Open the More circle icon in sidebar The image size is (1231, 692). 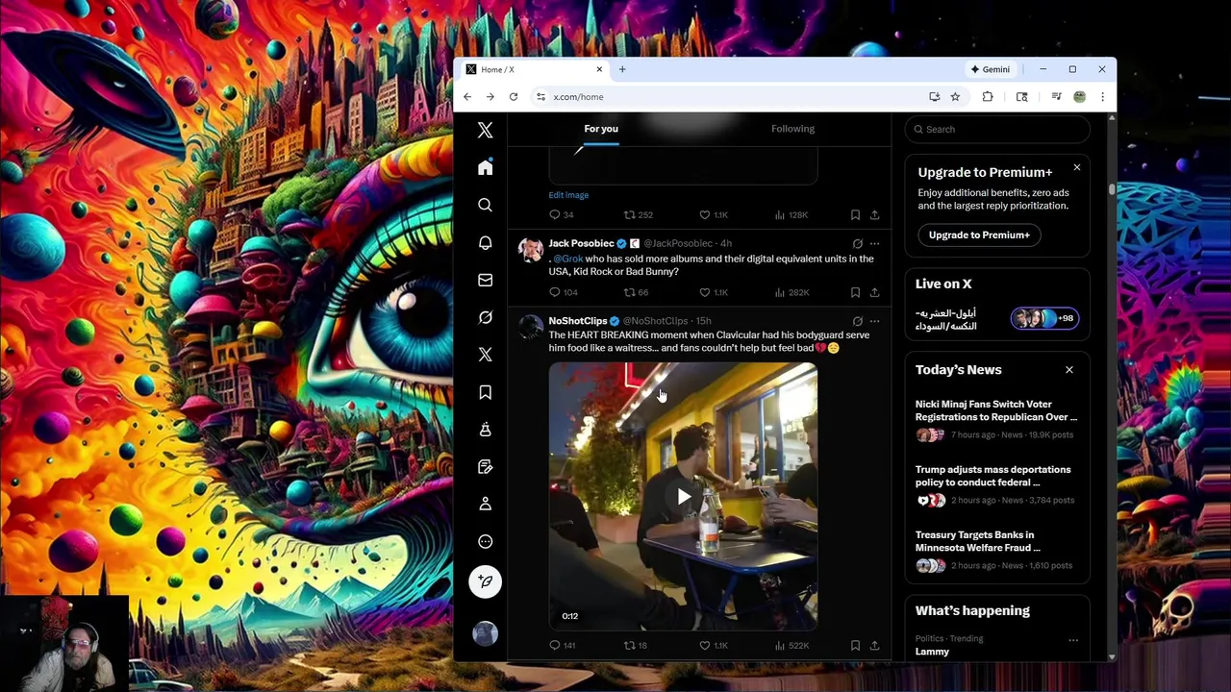coord(485,541)
